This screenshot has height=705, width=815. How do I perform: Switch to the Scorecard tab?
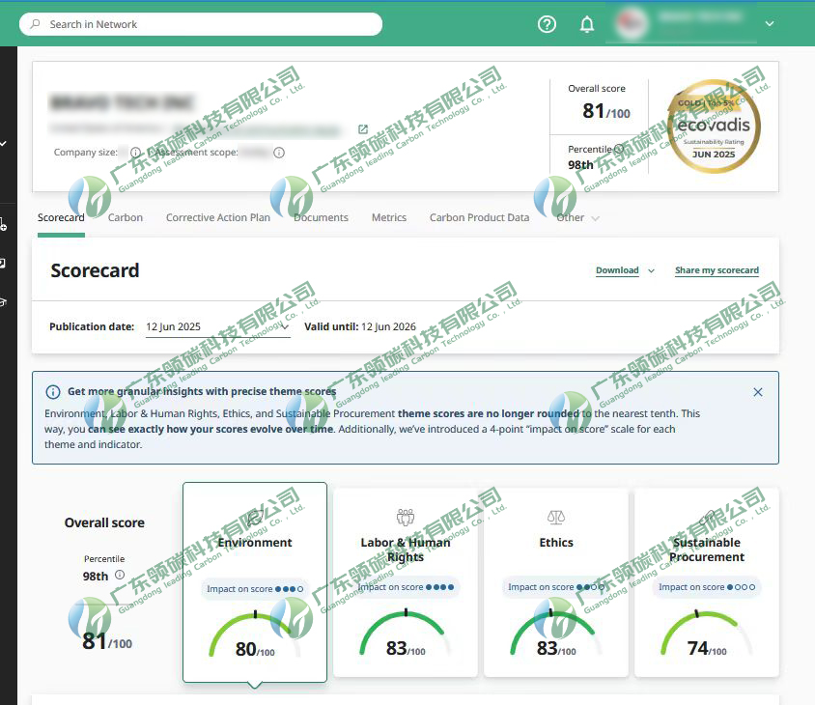point(61,217)
